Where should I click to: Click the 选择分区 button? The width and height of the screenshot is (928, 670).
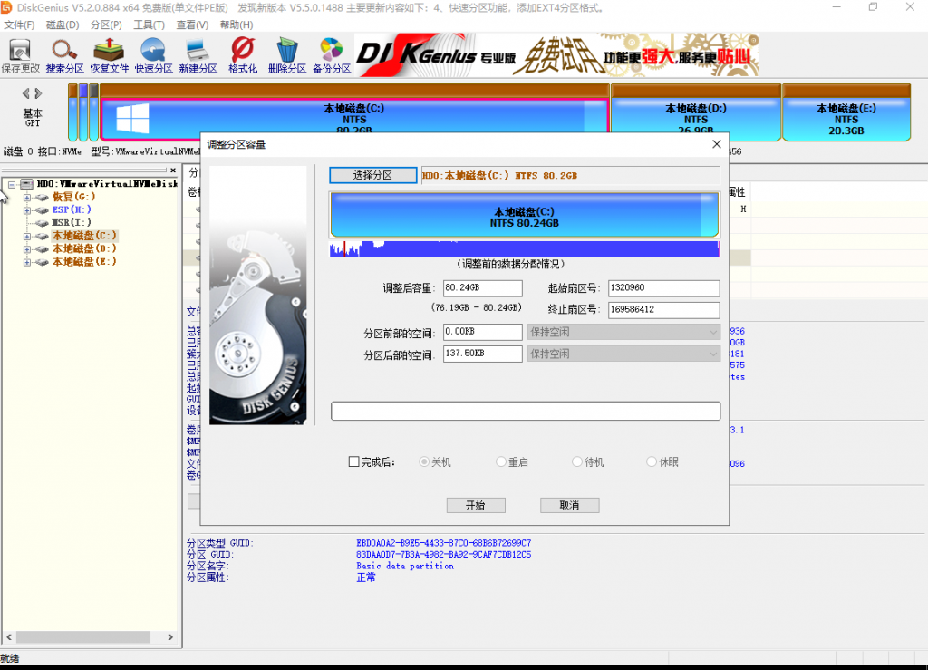372,175
